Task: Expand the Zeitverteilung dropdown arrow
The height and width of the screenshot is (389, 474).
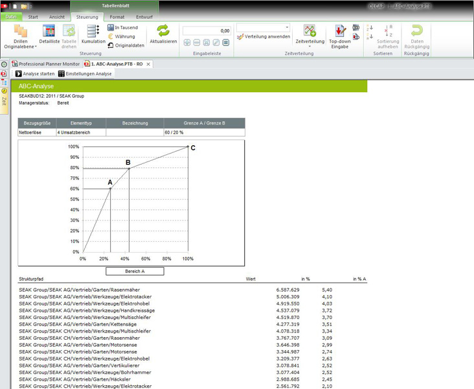Action: pyautogui.click(x=325, y=41)
